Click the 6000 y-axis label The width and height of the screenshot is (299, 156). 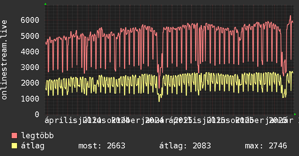pyautogui.click(x=29, y=20)
